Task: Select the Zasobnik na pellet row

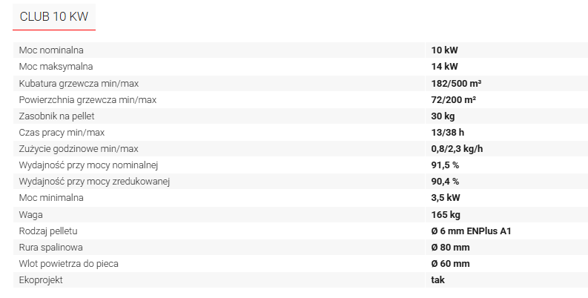Action: click(300, 116)
